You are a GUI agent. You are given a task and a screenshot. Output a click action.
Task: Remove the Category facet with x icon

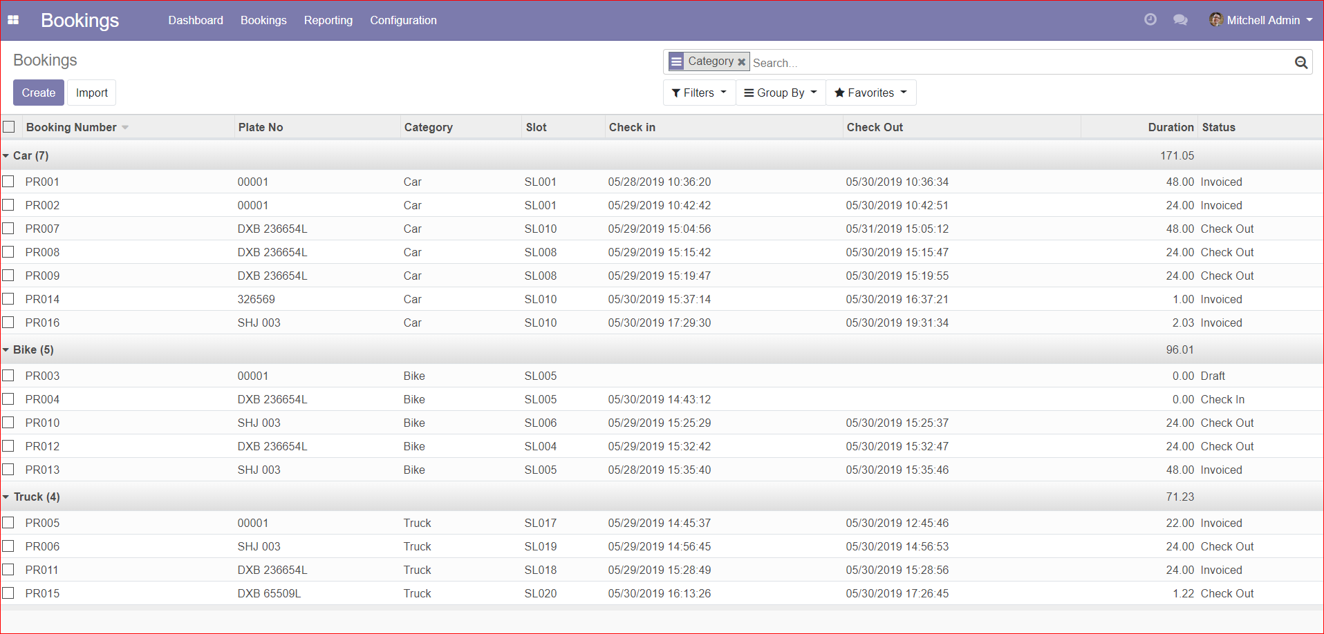741,62
